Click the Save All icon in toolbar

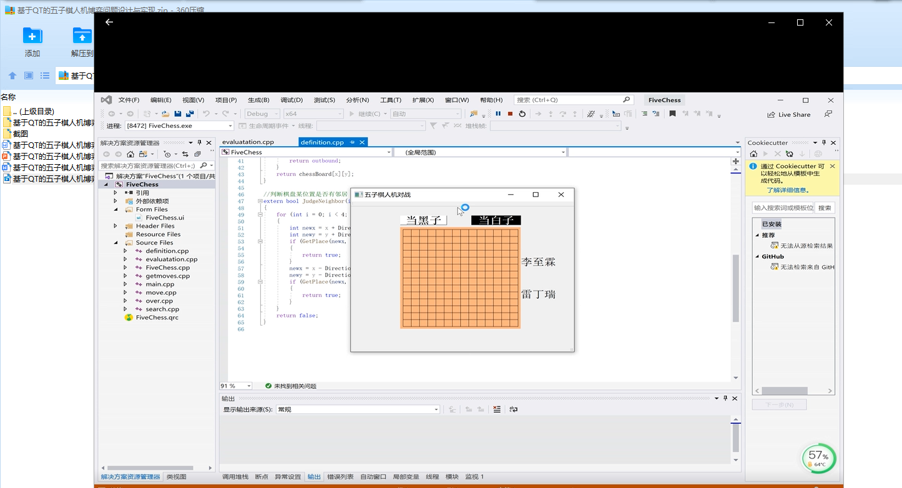190,114
